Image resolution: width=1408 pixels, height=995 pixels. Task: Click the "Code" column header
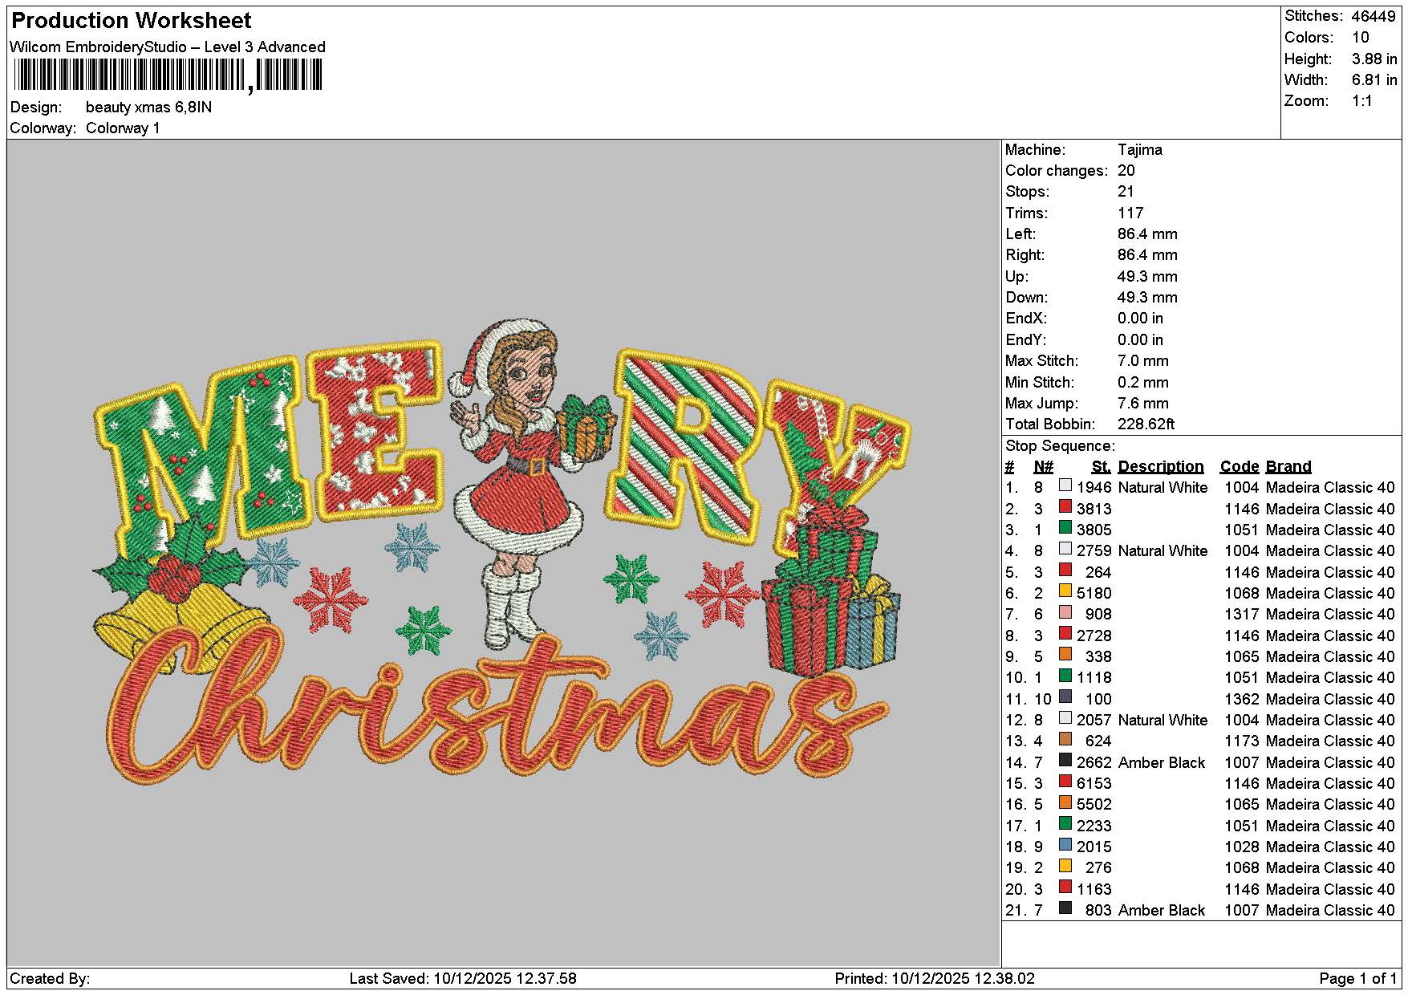pyautogui.click(x=1240, y=467)
